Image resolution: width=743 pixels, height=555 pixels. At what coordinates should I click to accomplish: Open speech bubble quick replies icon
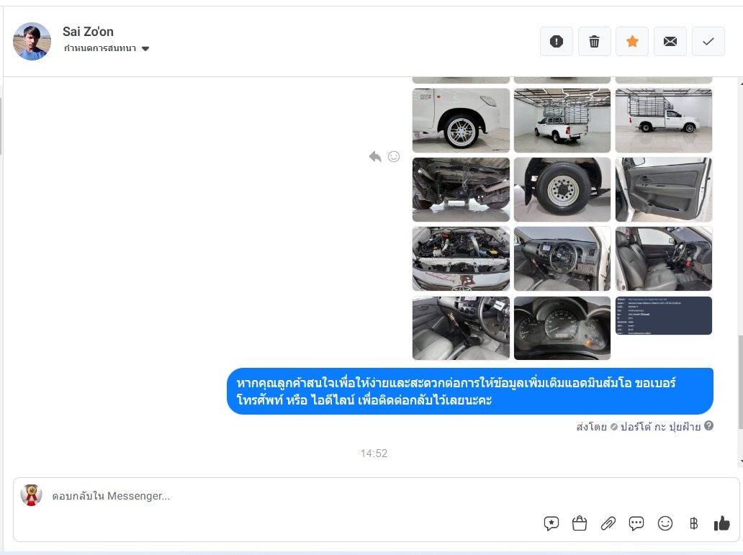636,523
